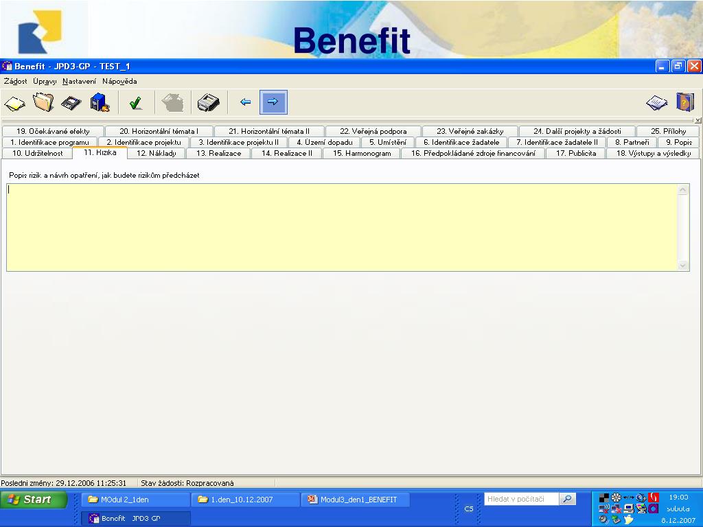Viewport: 703px width, 527px height.
Task: Switch to tab 13. Realizace
Action: click(x=218, y=153)
